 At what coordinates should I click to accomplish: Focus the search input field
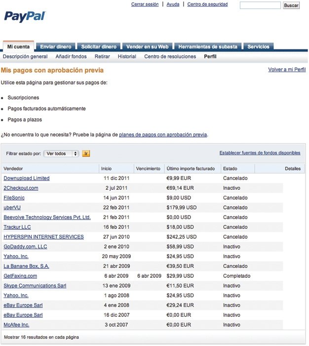260,5
